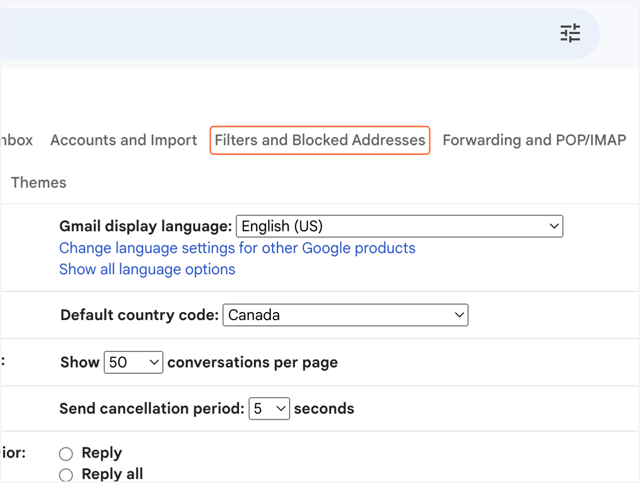Viewport: 640px width, 483px height.
Task: Click Show all language options link
Action: click(x=147, y=269)
